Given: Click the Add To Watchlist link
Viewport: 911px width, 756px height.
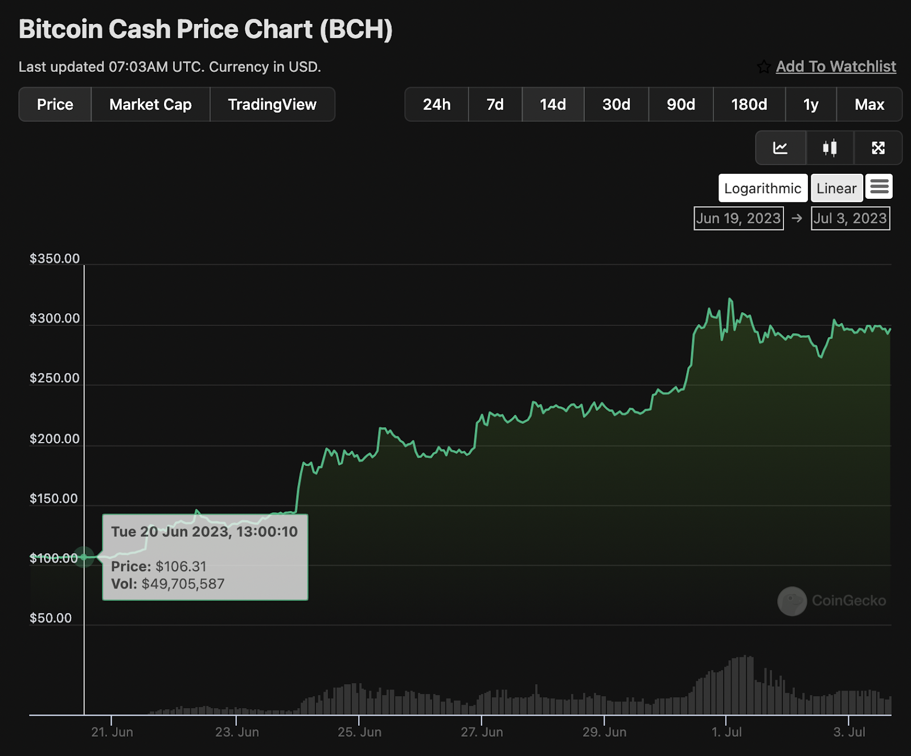Looking at the screenshot, I should point(835,67).
